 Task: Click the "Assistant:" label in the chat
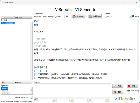(39, 32)
